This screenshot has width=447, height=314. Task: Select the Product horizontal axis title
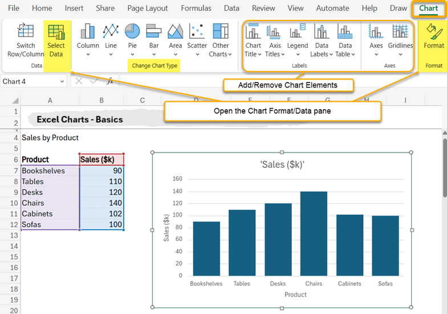click(295, 295)
